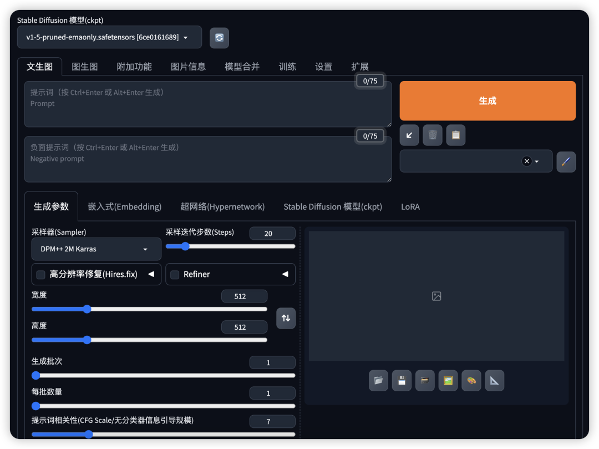This screenshot has height=449, width=599.
Task: Adjust the sampling Steps slider
Action: tap(230, 246)
